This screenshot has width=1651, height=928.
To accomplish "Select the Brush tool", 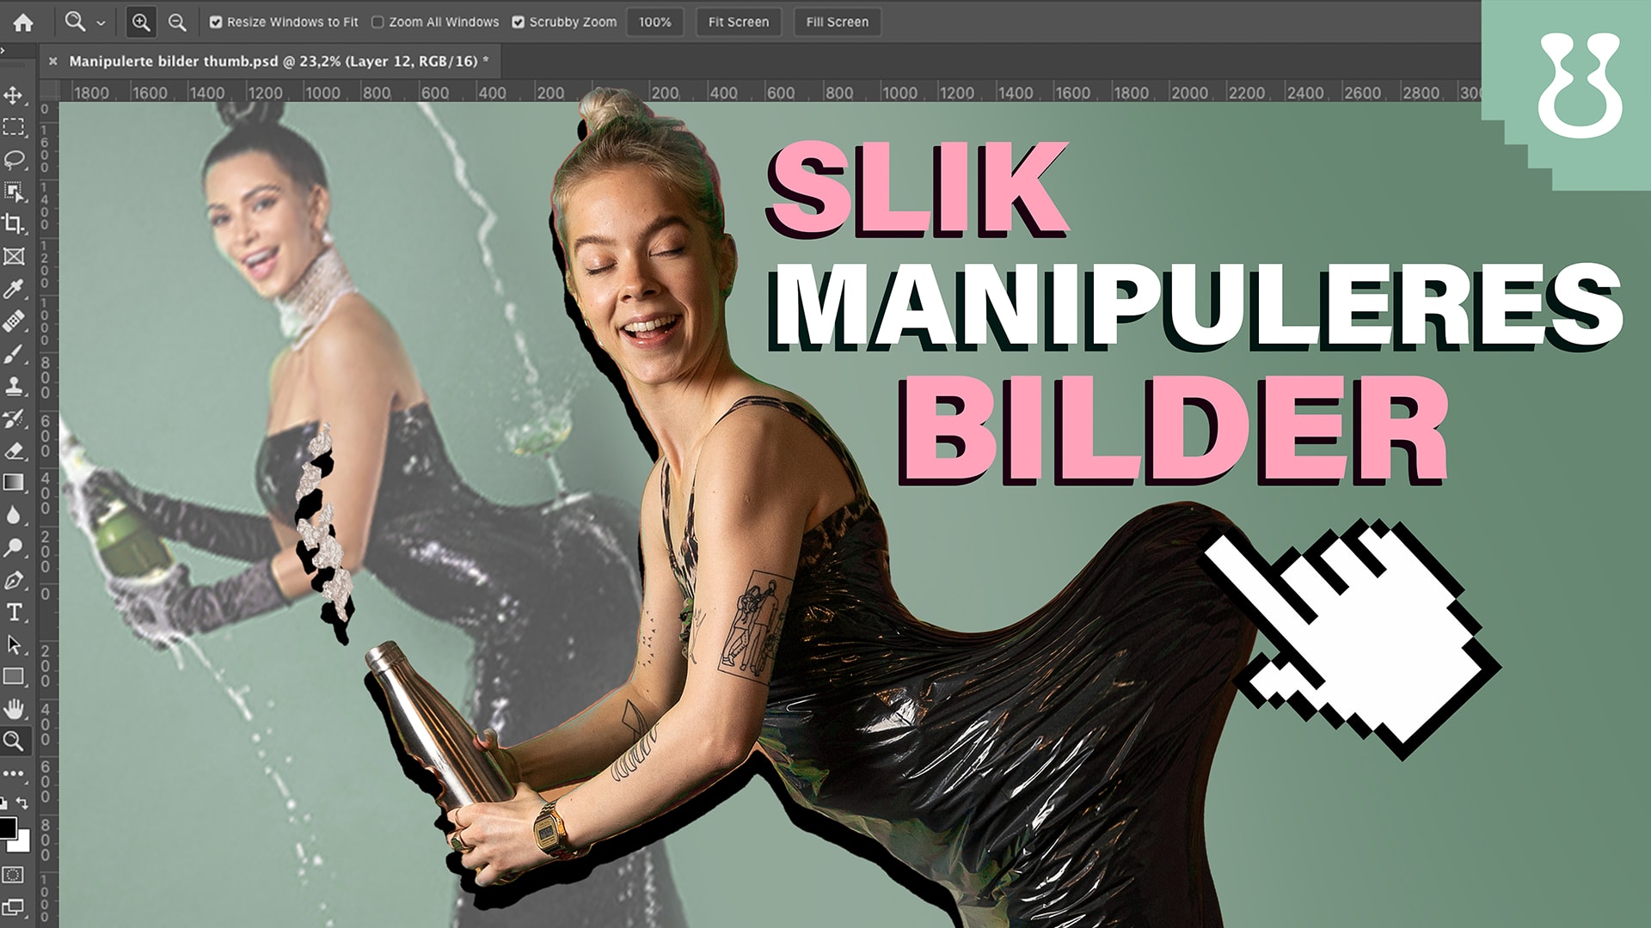I will 14,354.
